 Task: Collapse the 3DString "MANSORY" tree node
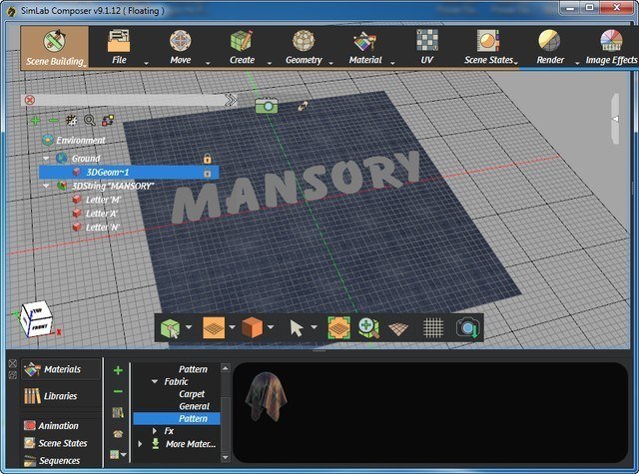click(47, 186)
